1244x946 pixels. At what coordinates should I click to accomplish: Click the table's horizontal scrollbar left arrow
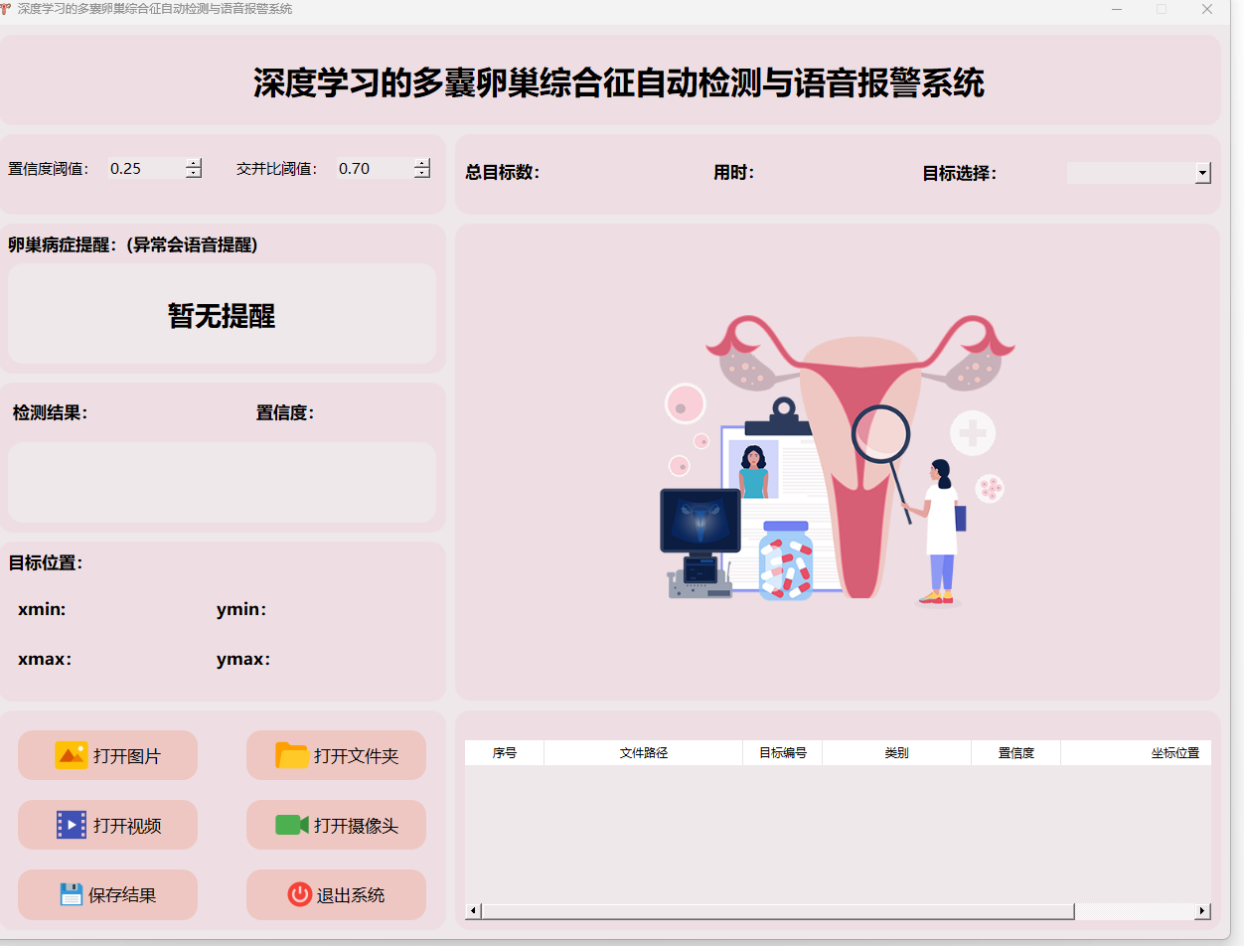click(473, 911)
